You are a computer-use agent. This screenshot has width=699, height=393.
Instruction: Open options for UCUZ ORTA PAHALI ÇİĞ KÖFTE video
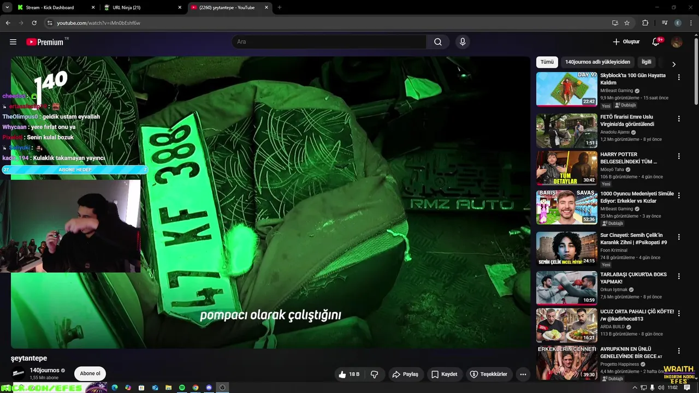[x=679, y=313]
